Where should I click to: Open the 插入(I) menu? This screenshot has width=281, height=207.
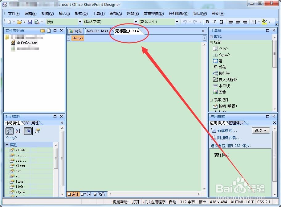[x=64, y=14]
